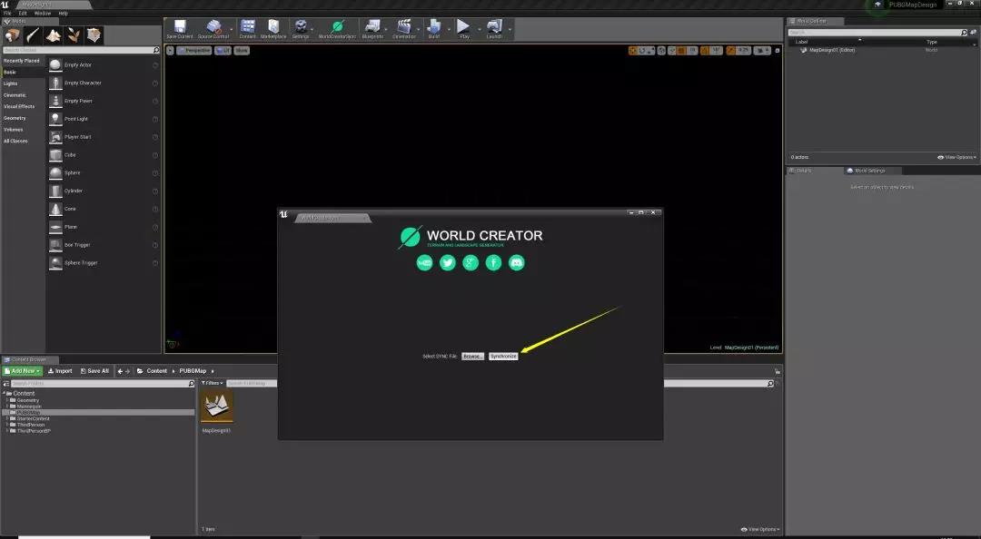Click the Browse button for SYNC file
Screen dimensions: 981x539
pos(472,357)
